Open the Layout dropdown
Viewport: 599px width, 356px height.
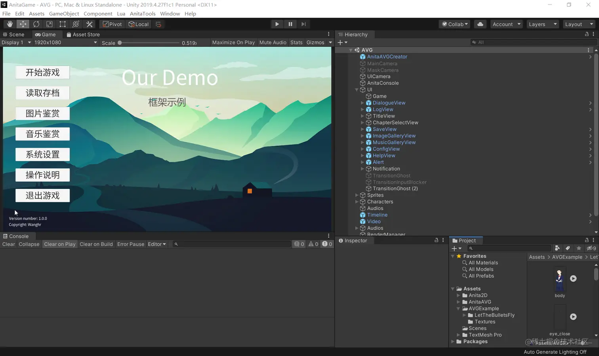[579, 24]
